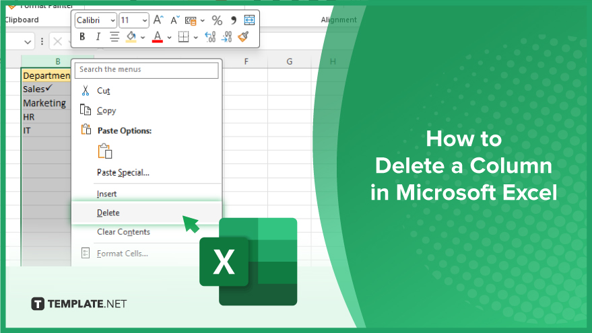Select column H header
Screen dimensions: 592x333
333,61
